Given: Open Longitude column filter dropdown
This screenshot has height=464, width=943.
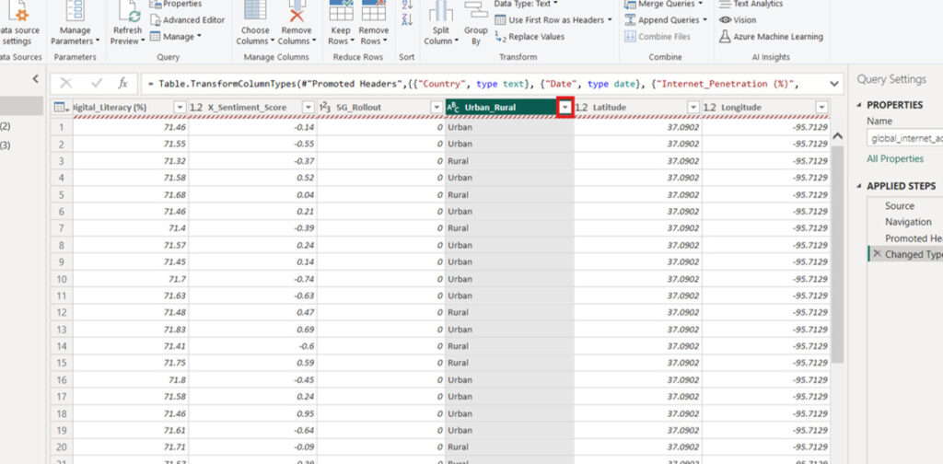Looking at the screenshot, I should [822, 107].
